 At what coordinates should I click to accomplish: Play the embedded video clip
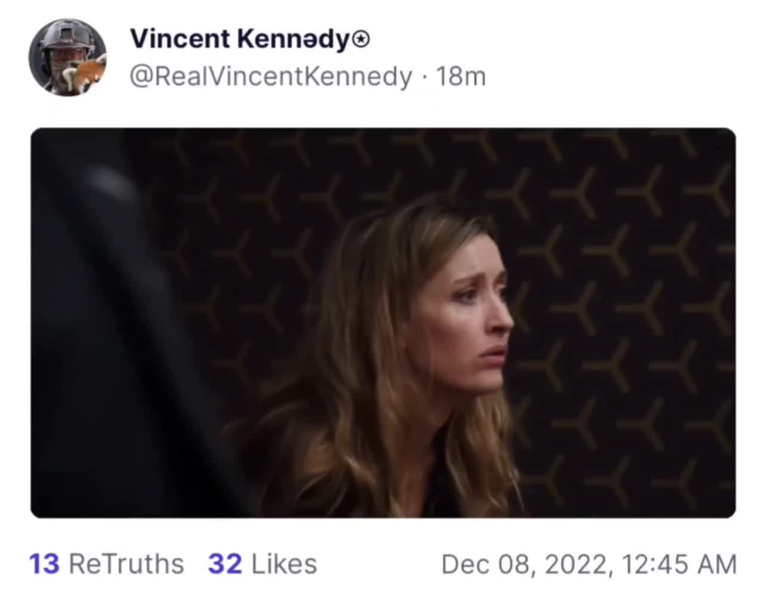[x=383, y=323]
